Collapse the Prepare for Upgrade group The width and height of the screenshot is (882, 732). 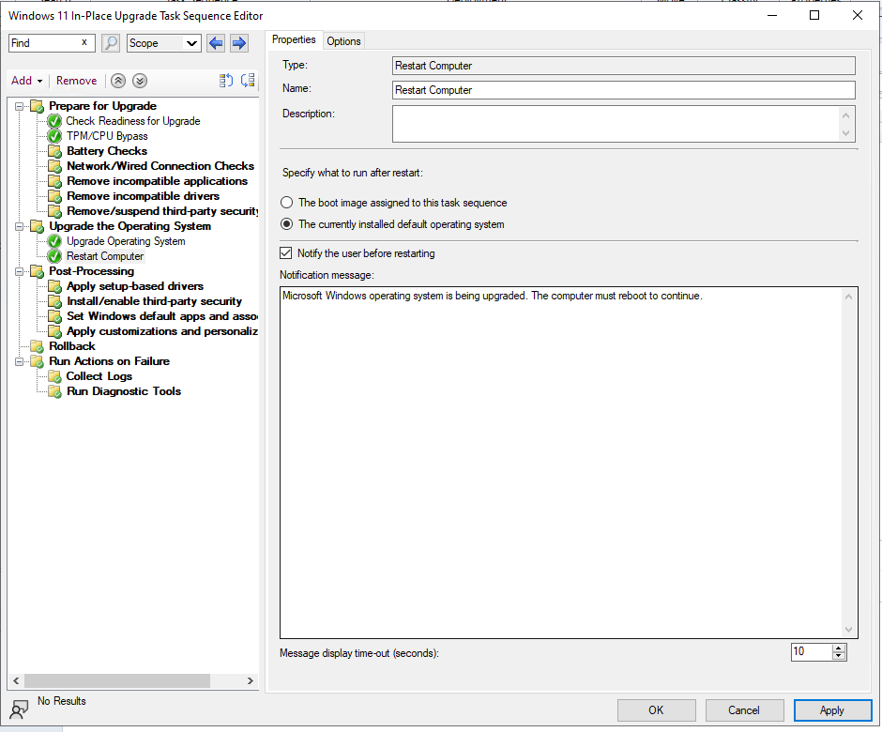[x=20, y=106]
